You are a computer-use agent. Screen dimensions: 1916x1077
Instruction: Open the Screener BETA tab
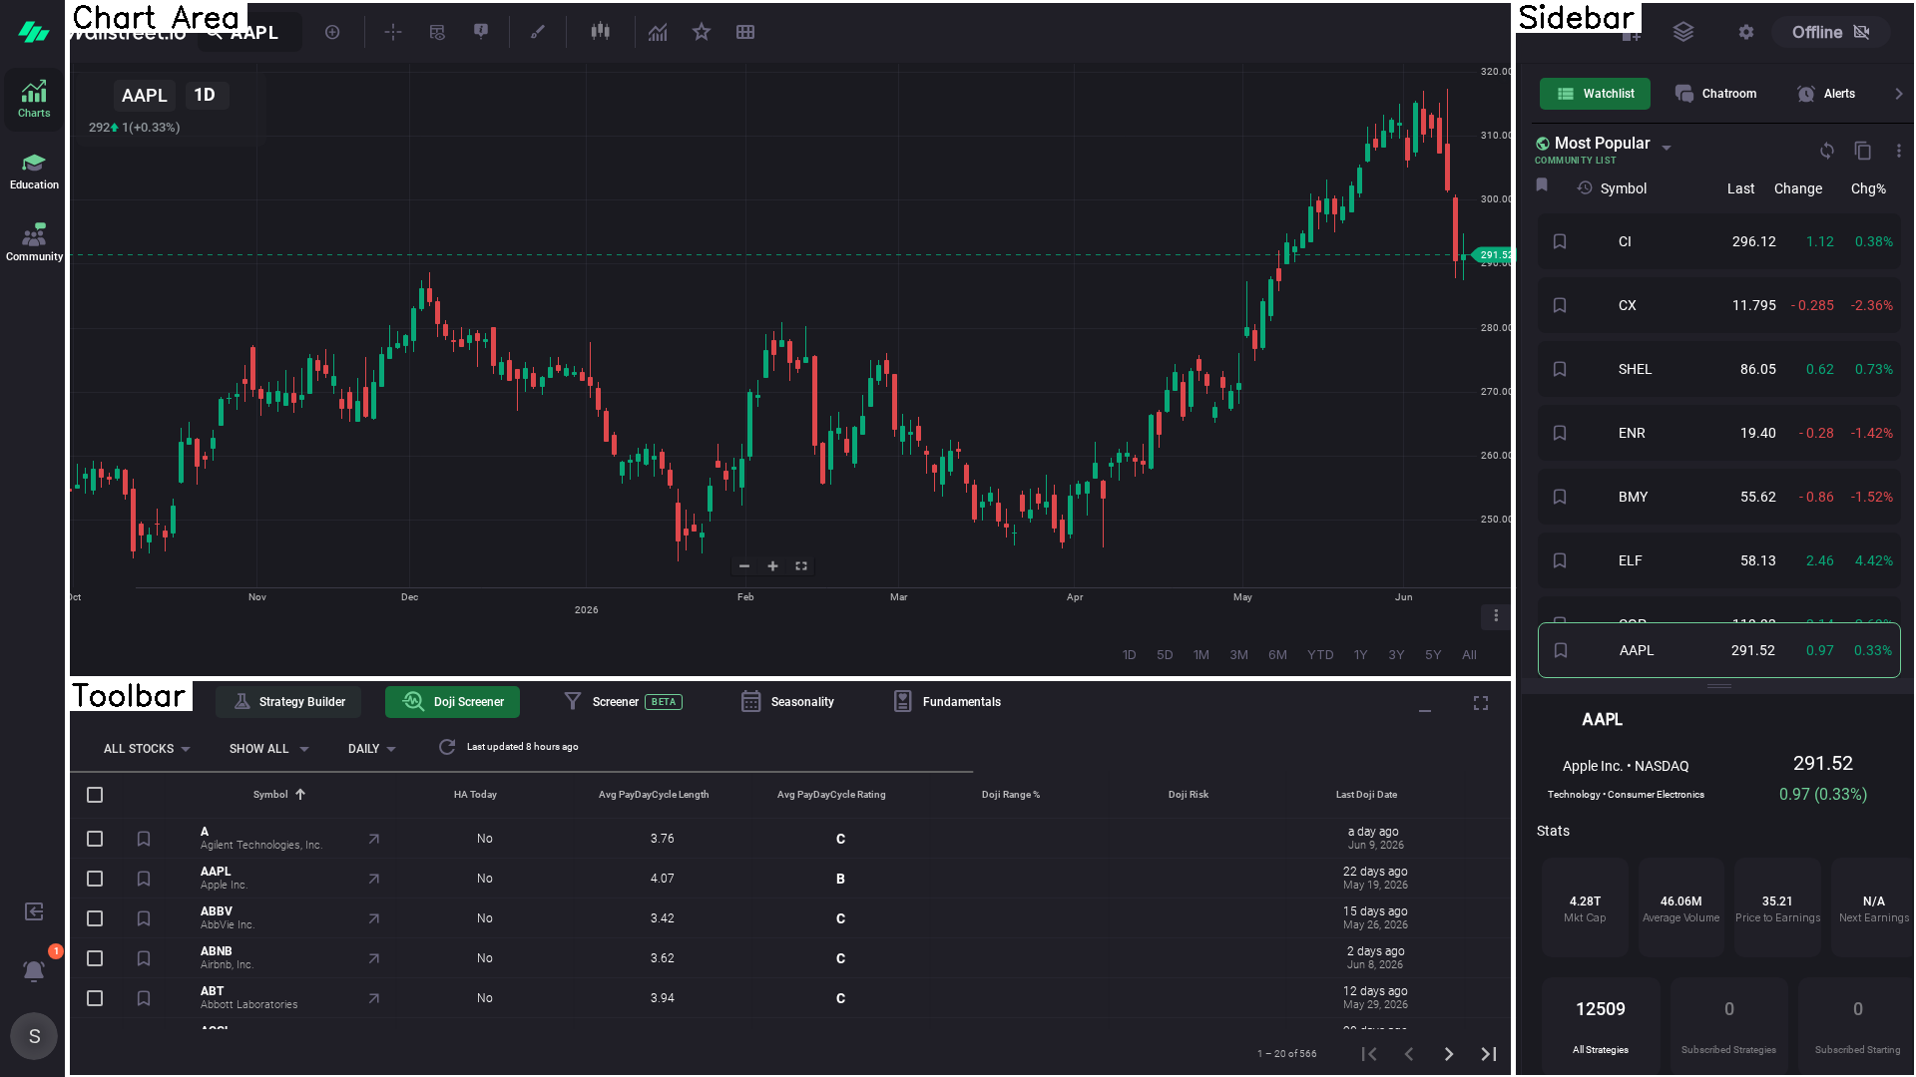click(x=623, y=702)
